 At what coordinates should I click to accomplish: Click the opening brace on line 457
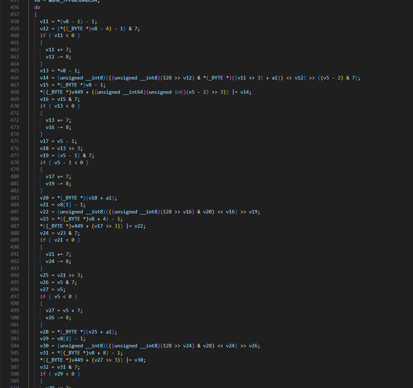point(36,14)
